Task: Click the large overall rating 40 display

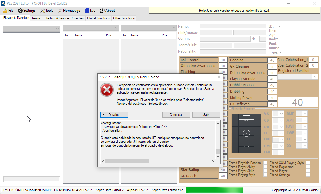Action: 298,102
